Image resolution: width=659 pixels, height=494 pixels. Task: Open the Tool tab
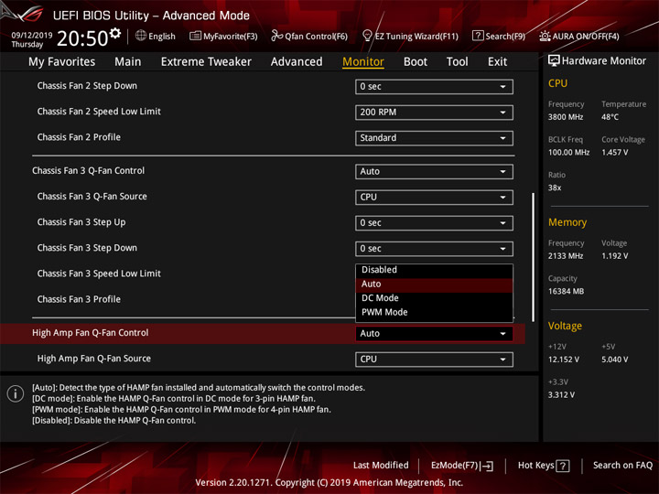pyautogui.click(x=458, y=62)
